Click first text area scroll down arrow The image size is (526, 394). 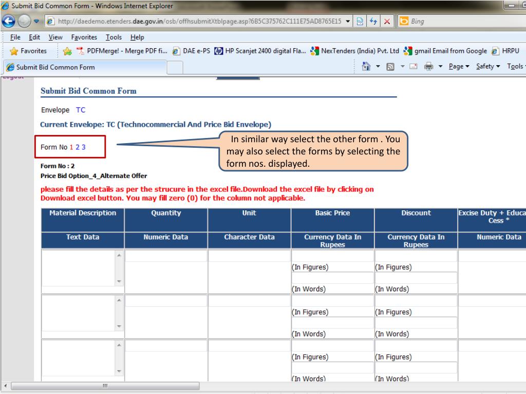click(x=119, y=282)
